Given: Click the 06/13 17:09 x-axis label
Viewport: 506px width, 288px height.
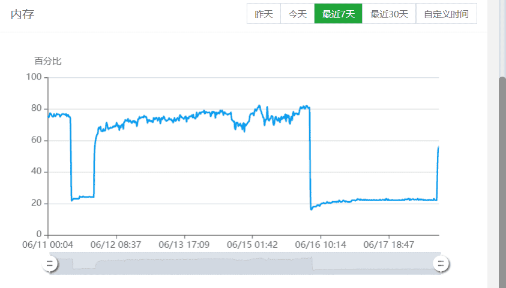Looking at the screenshot, I should [x=184, y=245].
